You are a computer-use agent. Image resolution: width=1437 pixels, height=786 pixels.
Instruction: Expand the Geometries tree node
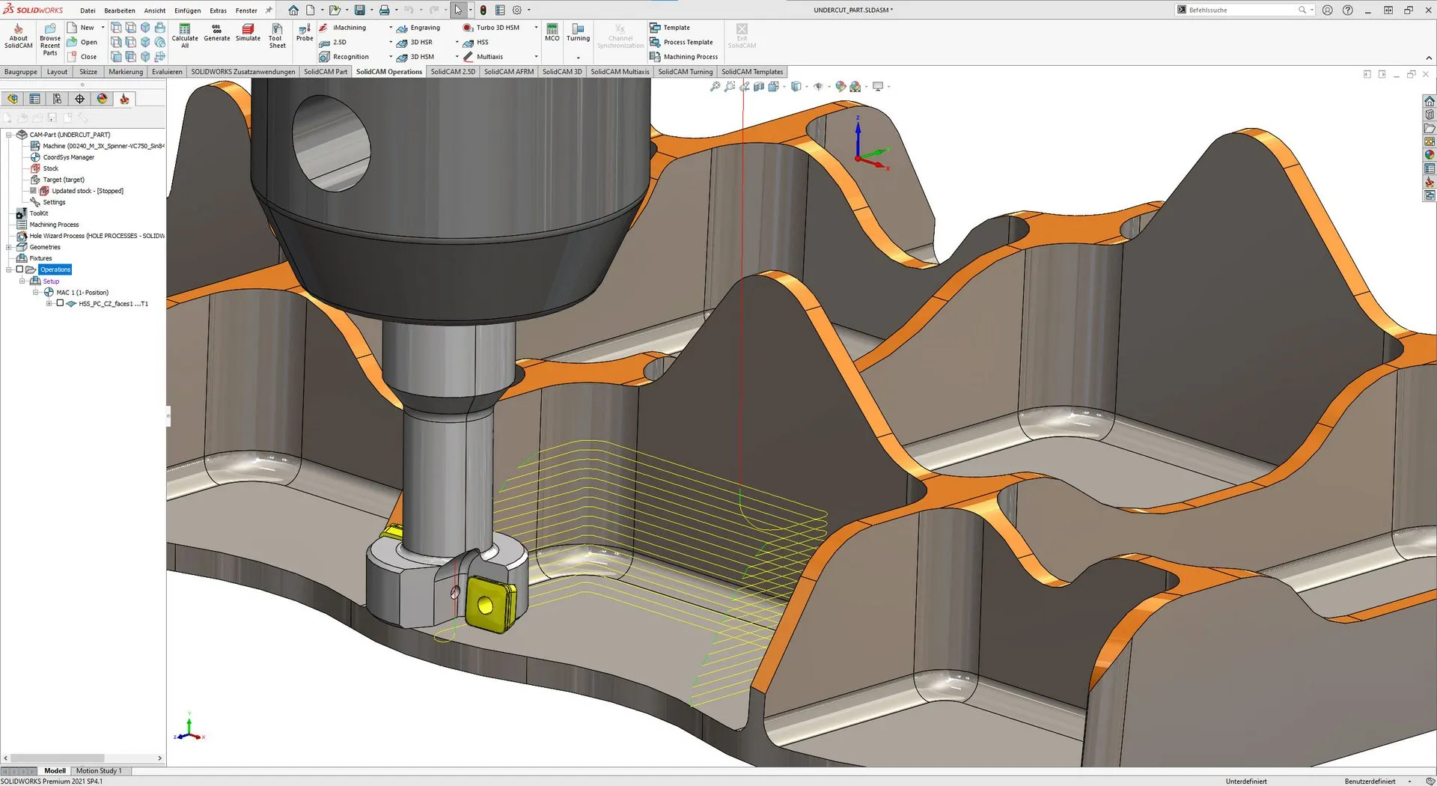coord(9,247)
